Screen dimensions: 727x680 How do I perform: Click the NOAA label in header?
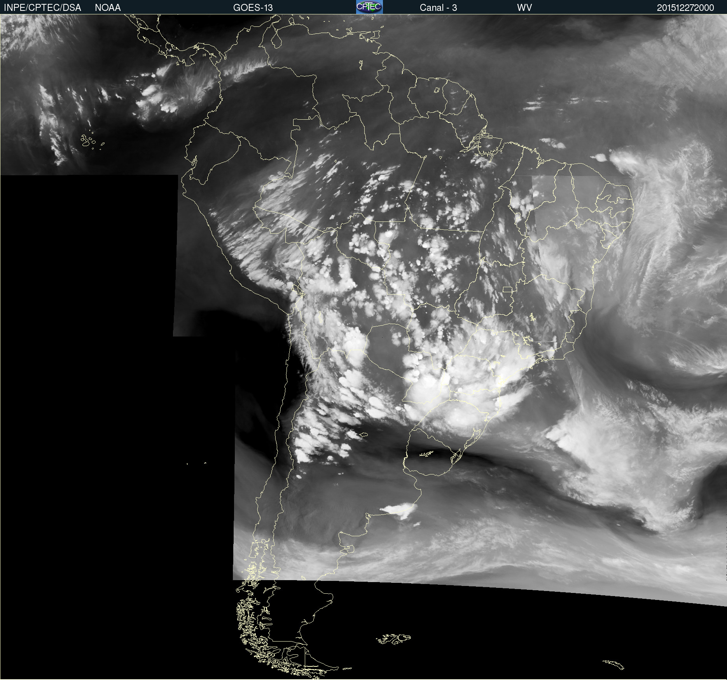108,8
